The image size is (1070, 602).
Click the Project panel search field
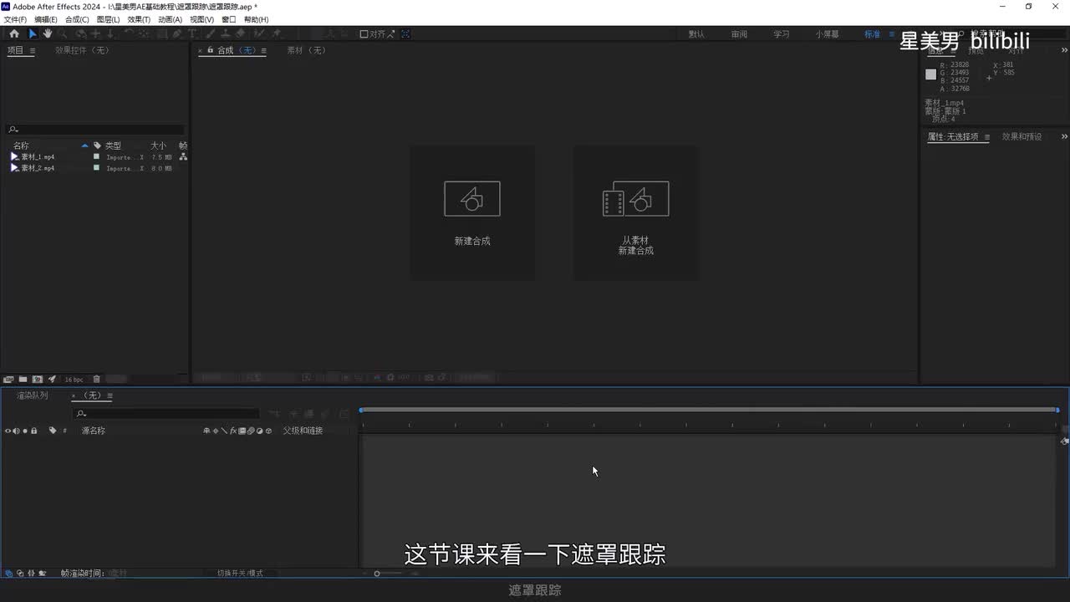pos(95,130)
